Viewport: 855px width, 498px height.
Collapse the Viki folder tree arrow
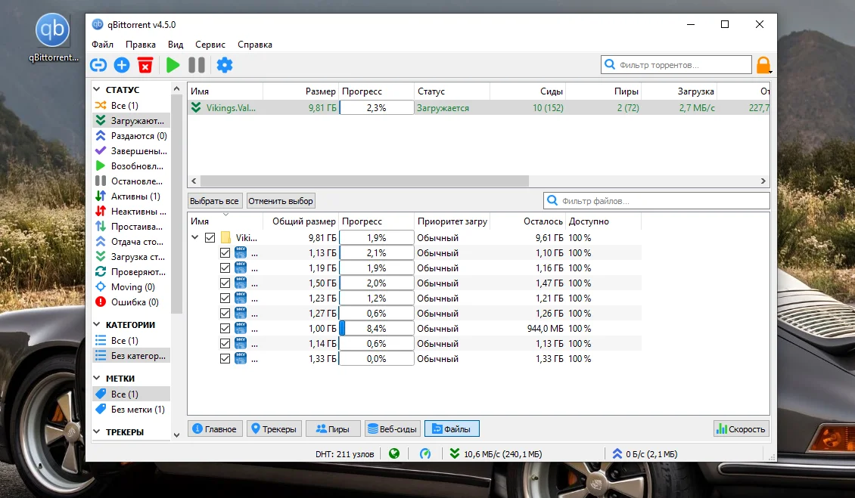[x=195, y=238]
